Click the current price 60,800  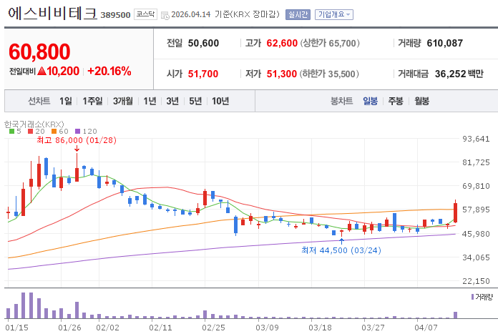[x=39, y=51]
